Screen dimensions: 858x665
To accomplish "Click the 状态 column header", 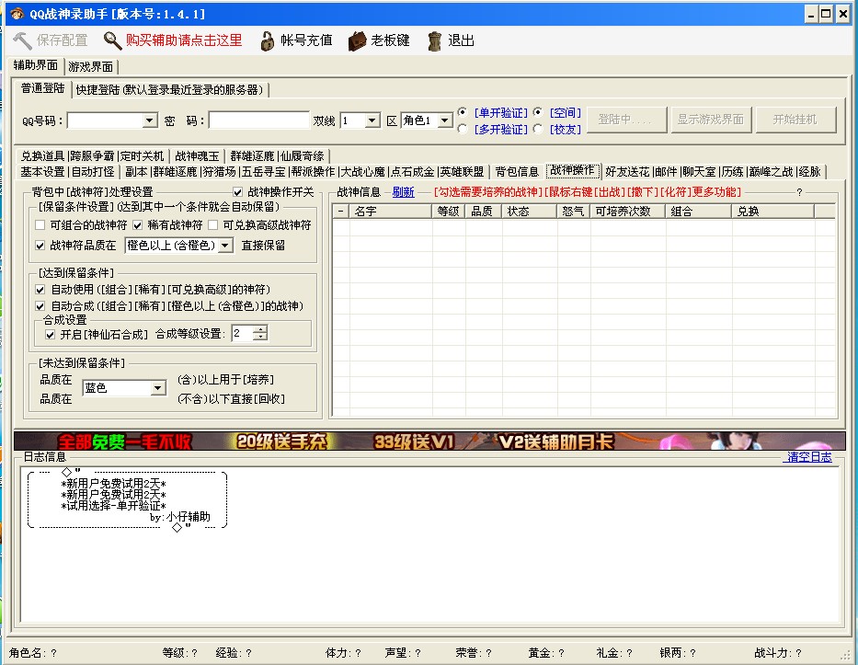I will click(x=530, y=212).
